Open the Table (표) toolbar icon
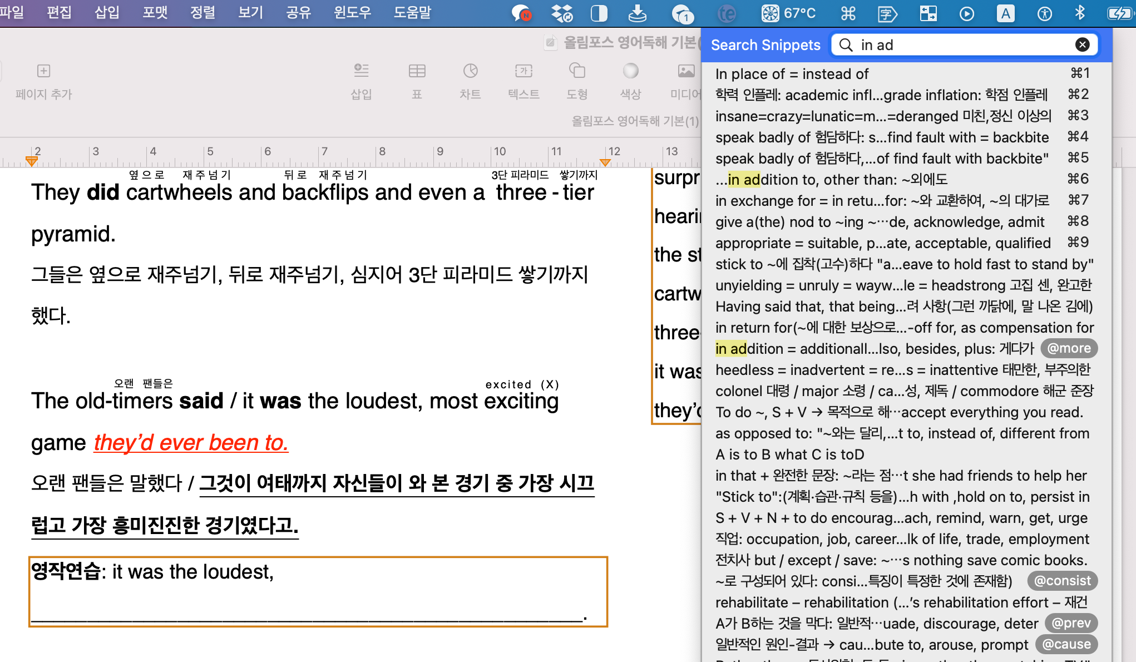The image size is (1136, 662). click(417, 71)
